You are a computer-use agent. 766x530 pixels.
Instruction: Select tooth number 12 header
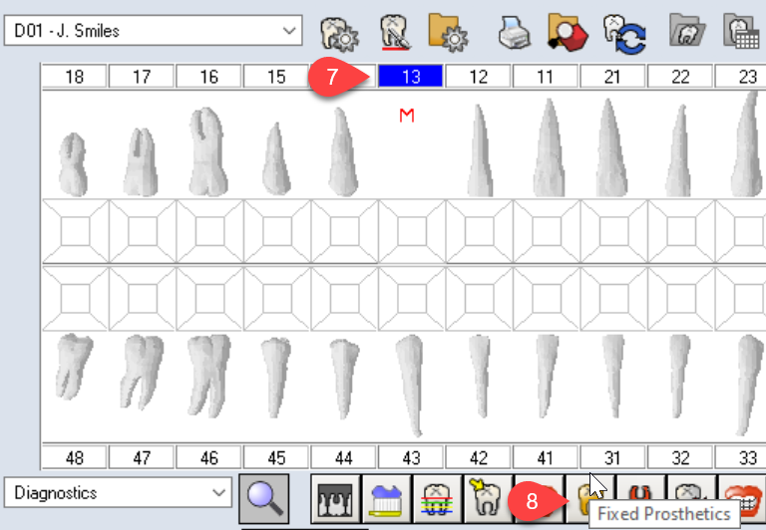(x=479, y=77)
